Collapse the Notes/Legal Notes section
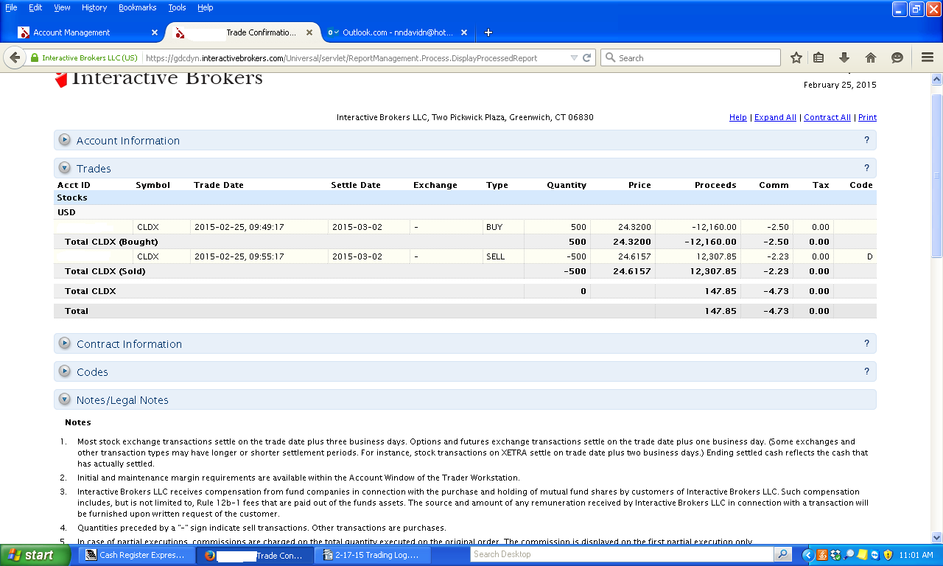The width and height of the screenshot is (943, 566). (x=65, y=399)
